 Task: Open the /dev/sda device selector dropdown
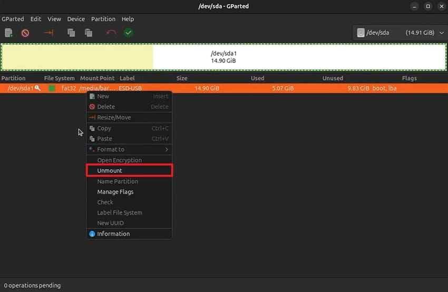tap(400, 33)
